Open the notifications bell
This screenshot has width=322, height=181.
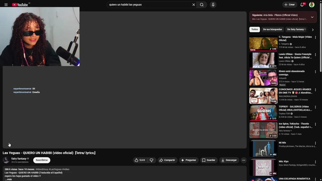point(302,5)
